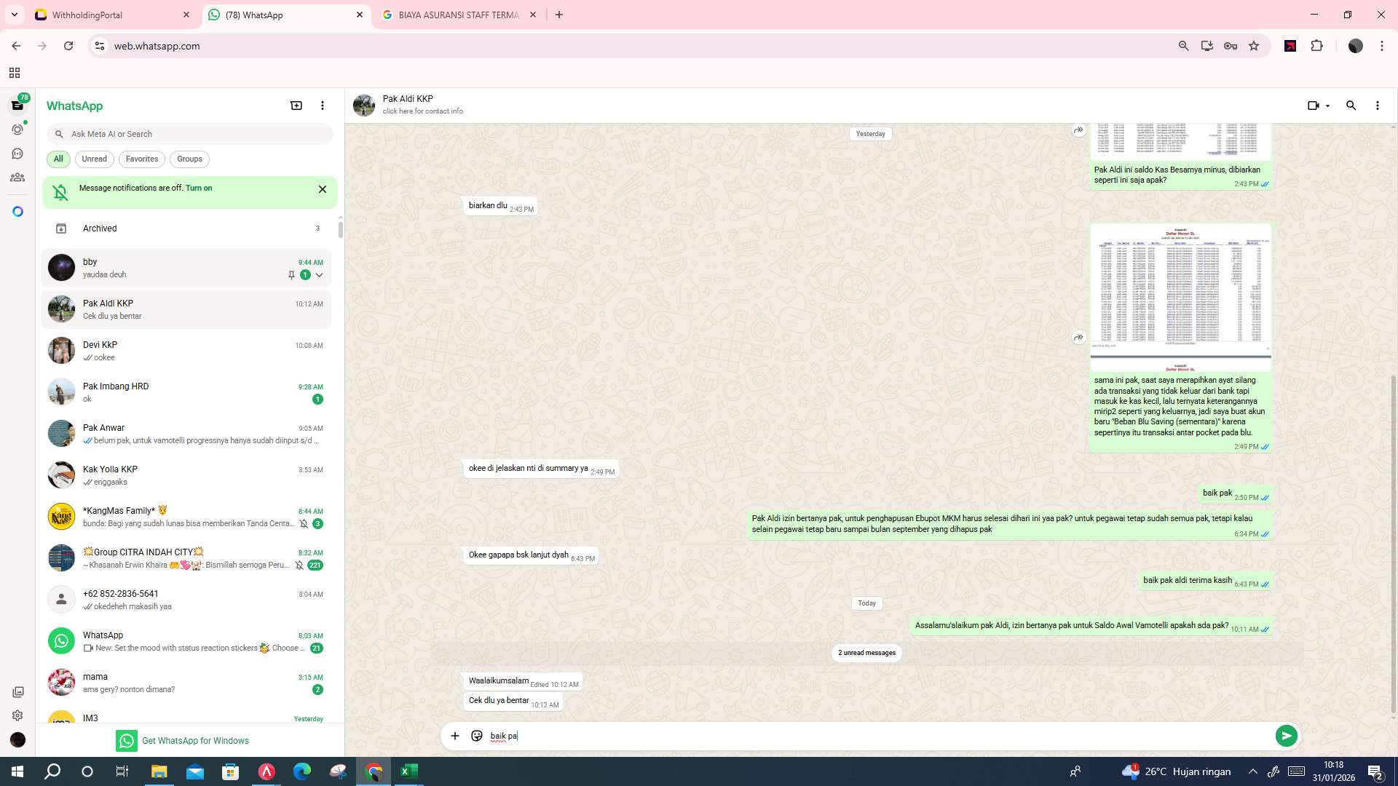Unpin the bby chat
This screenshot has height=786, width=1398.
coord(291,275)
